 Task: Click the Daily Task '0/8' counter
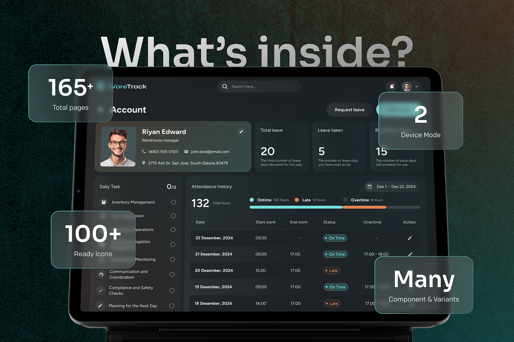click(x=171, y=187)
